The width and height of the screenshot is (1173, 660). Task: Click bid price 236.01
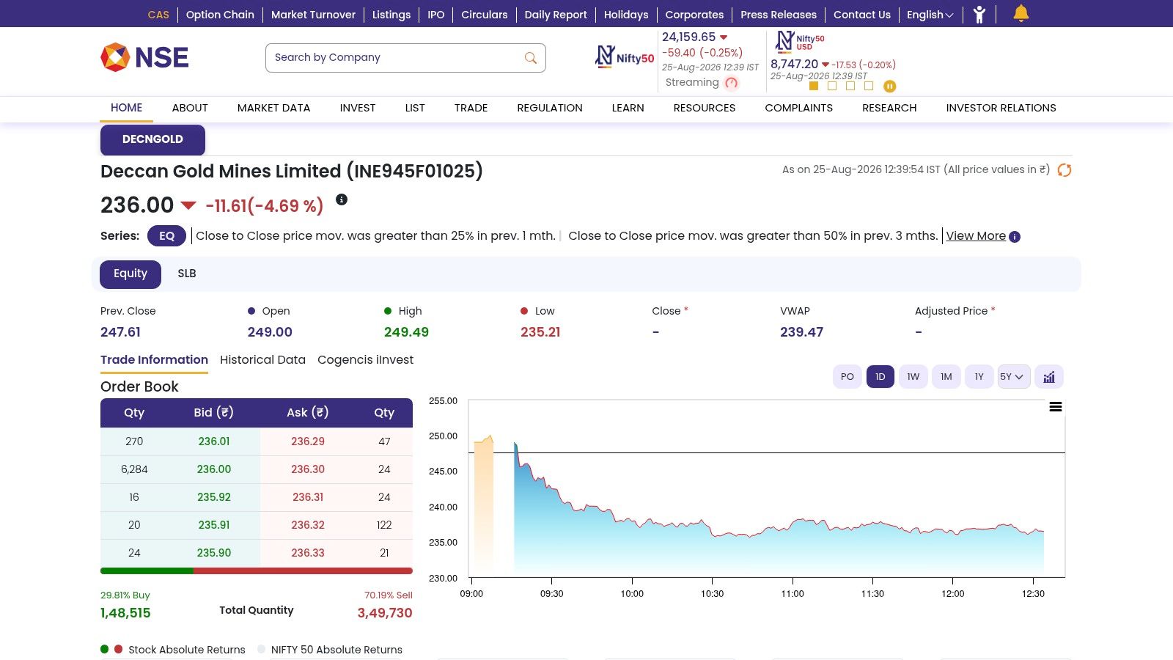coord(214,441)
